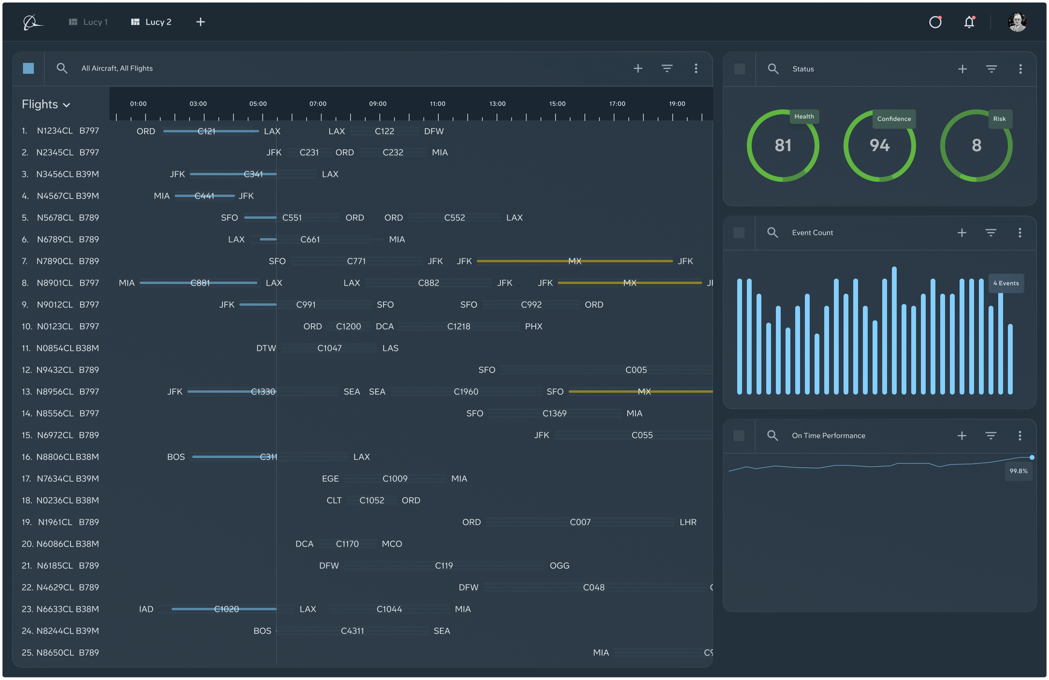Open filter options in Status panel

991,69
